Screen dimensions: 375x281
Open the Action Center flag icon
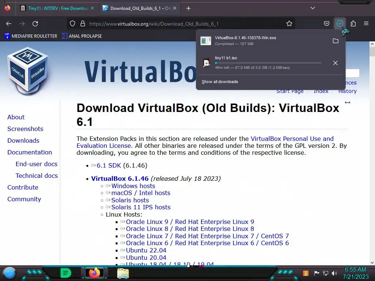click(x=316, y=273)
